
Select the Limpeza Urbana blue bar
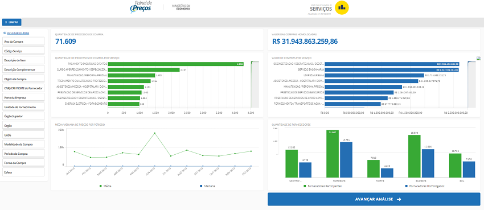coord(375,75)
